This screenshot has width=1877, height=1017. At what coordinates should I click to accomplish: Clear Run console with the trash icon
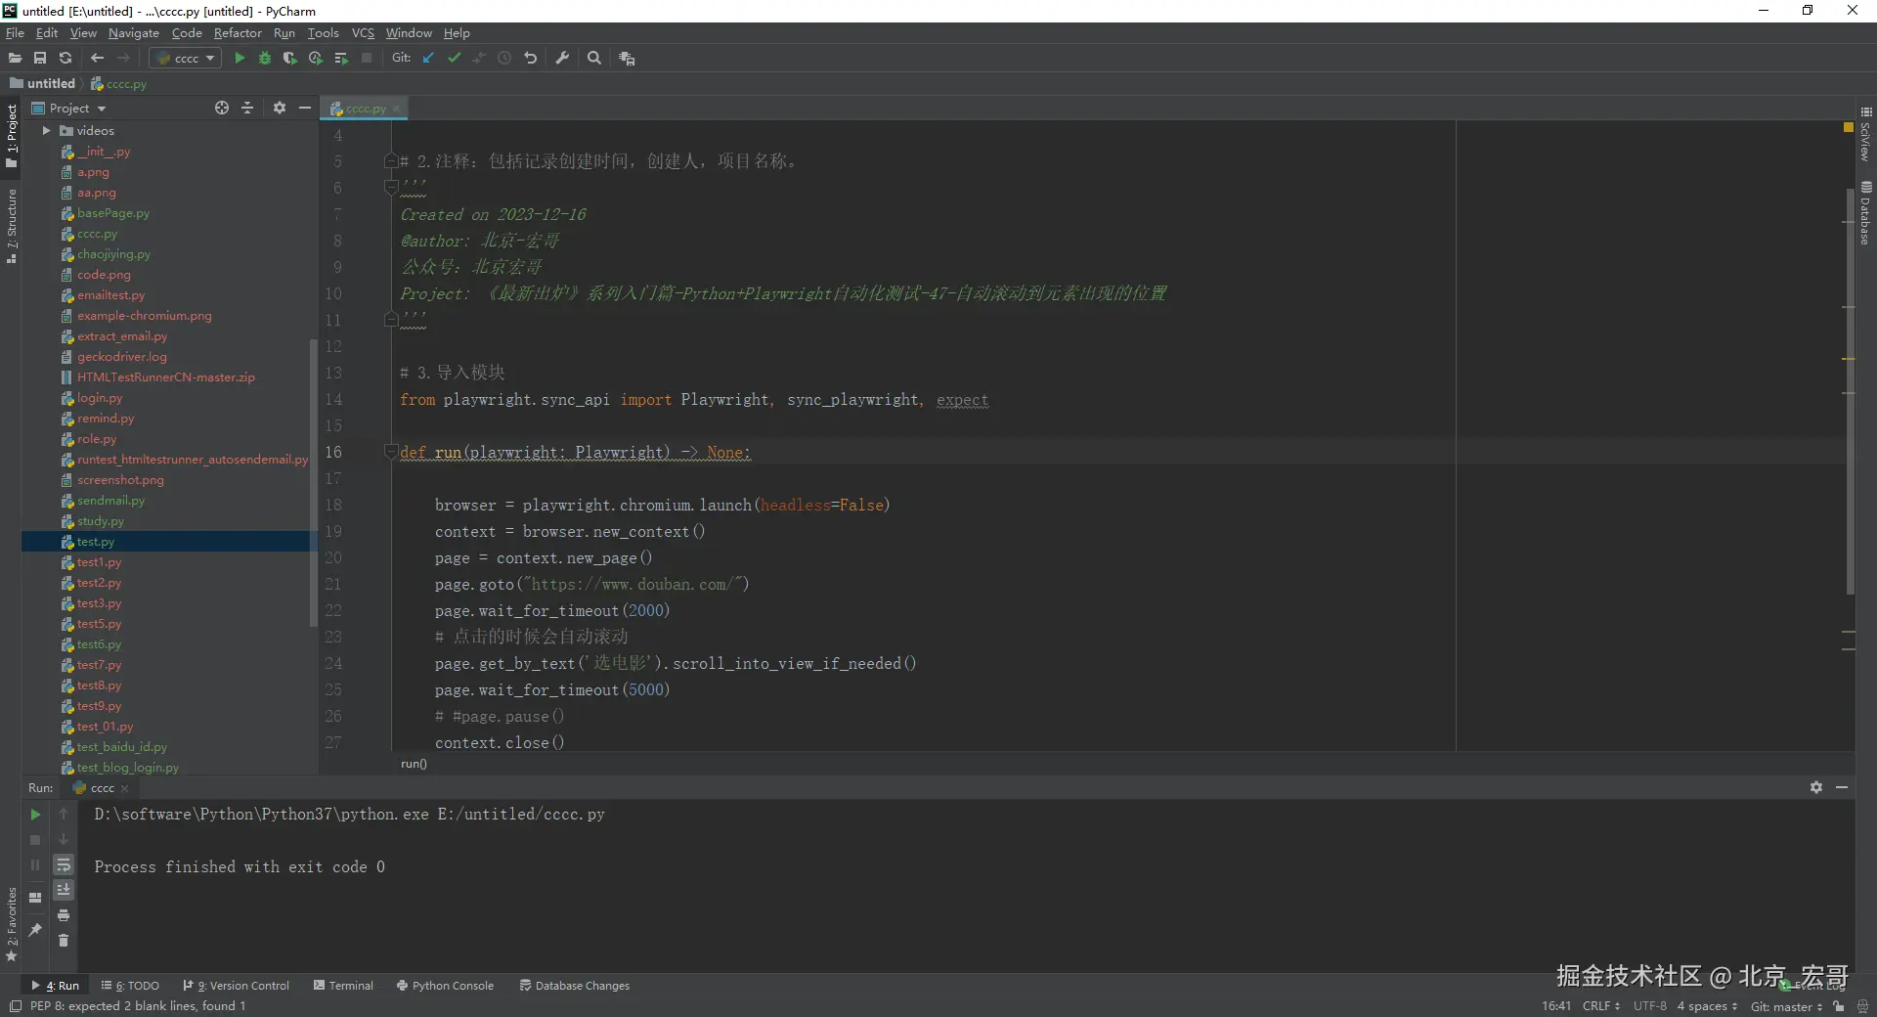pos(64,941)
